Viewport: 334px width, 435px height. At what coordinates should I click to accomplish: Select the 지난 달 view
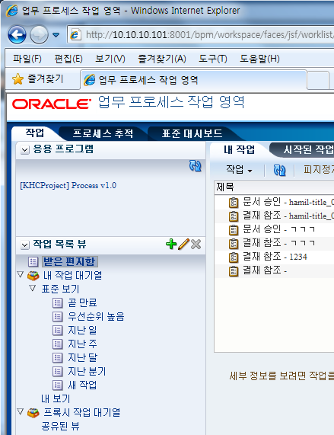tap(82, 357)
